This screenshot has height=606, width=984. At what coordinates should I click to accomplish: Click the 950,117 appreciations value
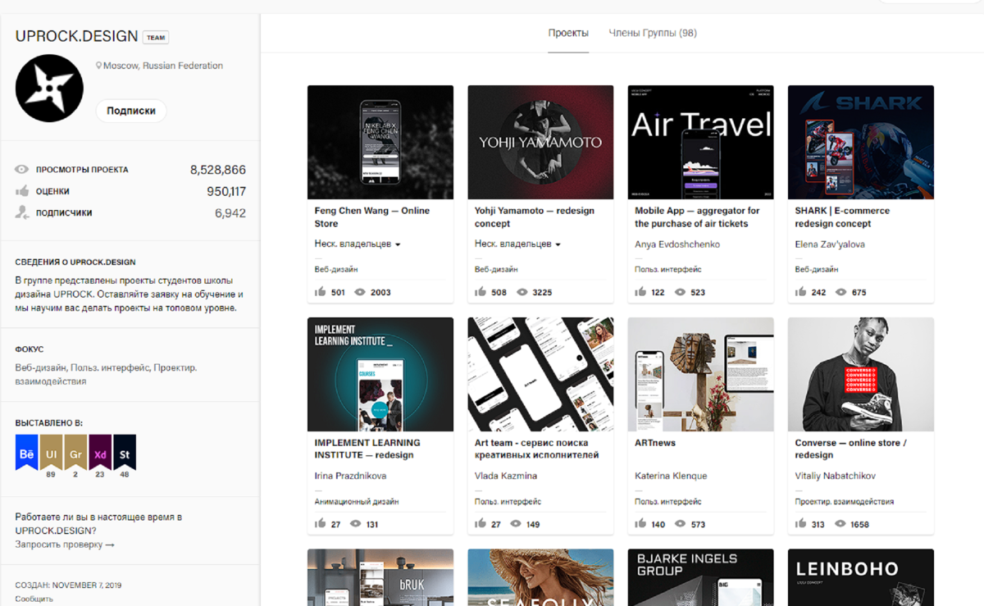226,191
